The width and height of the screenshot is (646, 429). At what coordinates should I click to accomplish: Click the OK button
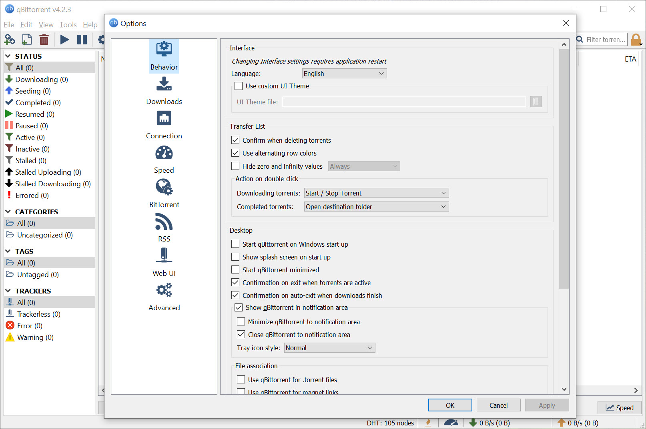[450, 405]
